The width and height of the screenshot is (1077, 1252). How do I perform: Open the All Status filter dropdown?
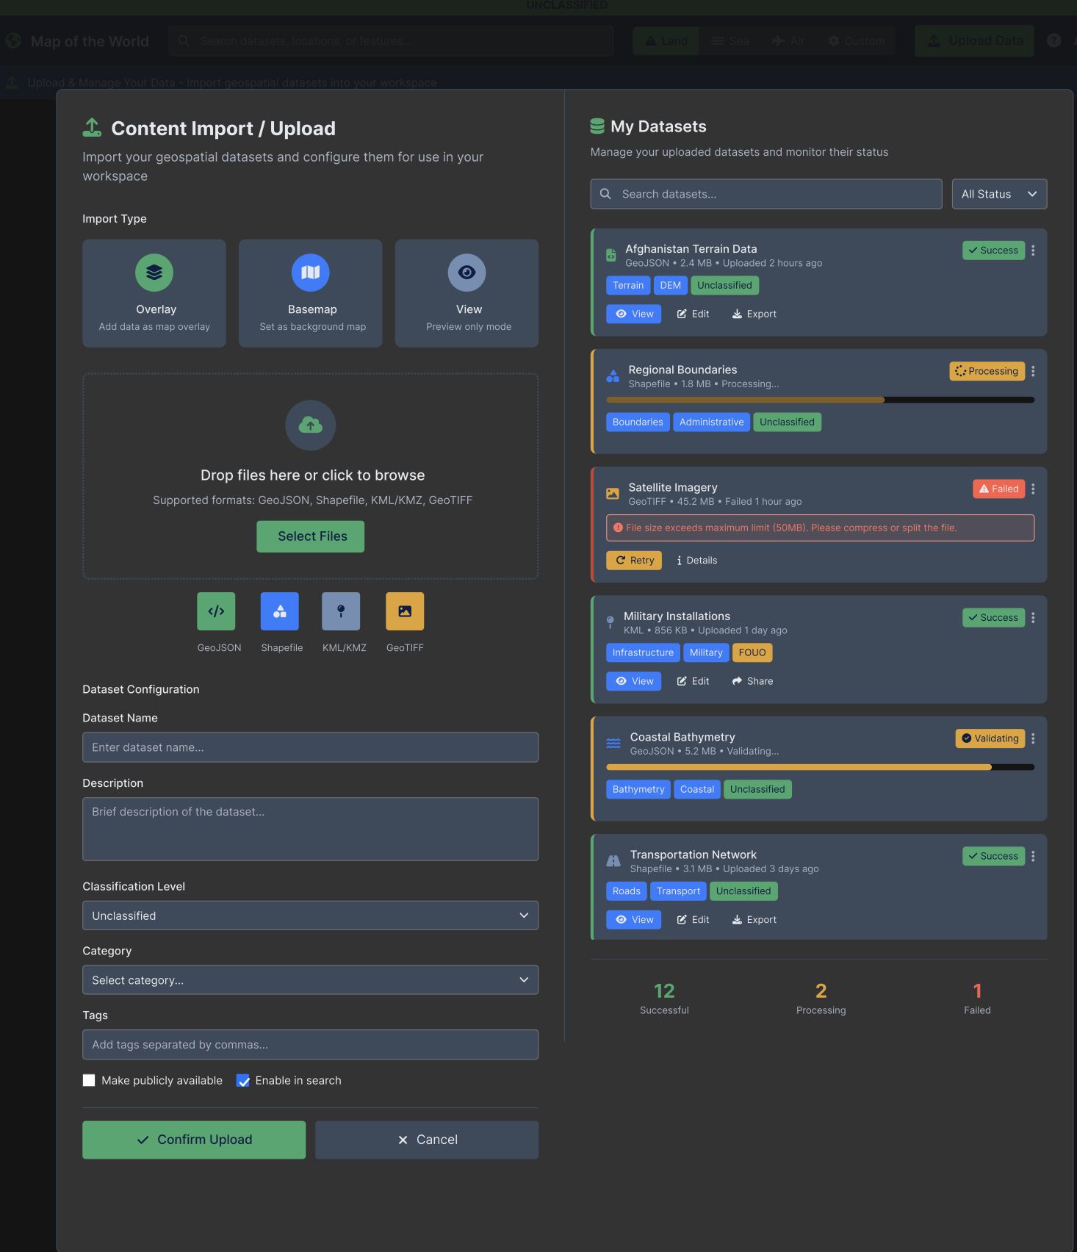tap(999, 194)
